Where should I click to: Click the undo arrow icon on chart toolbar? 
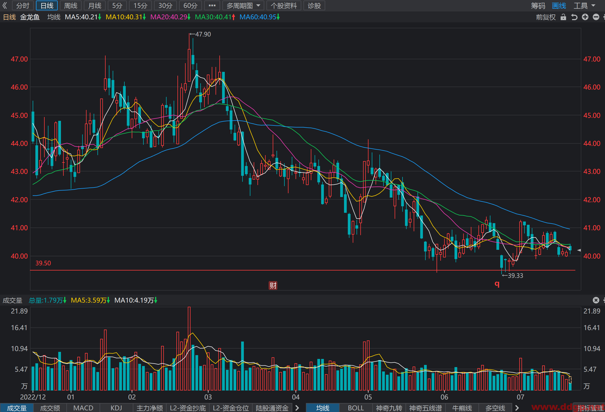[x=574, y=17]
